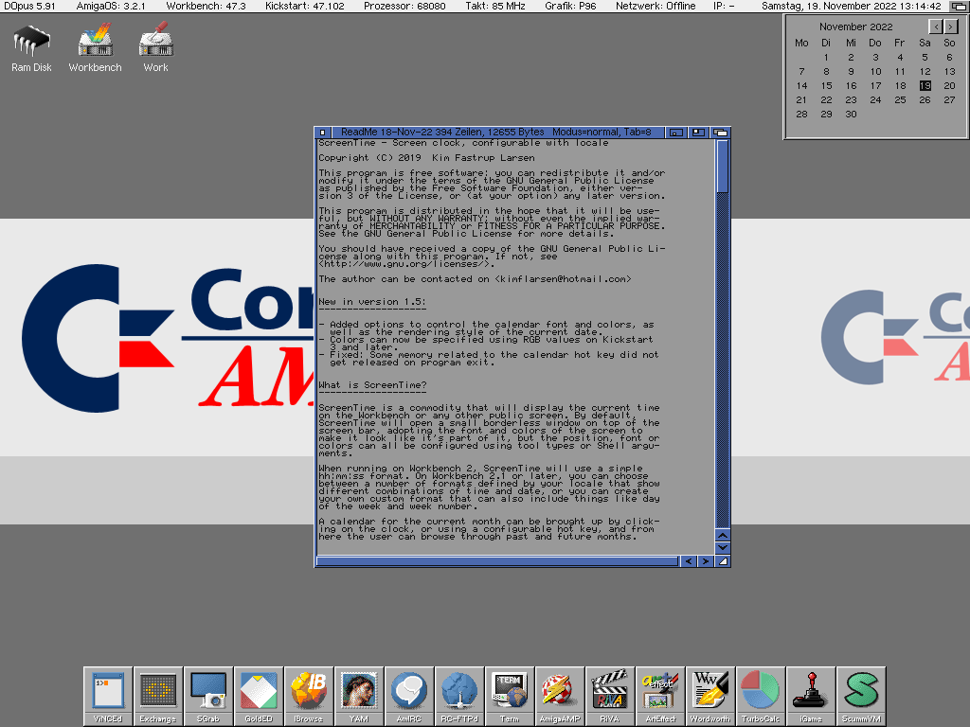Viewport: 970px width, 727px height.
Task: Go to next month in calendar
Action: point(951,27)
